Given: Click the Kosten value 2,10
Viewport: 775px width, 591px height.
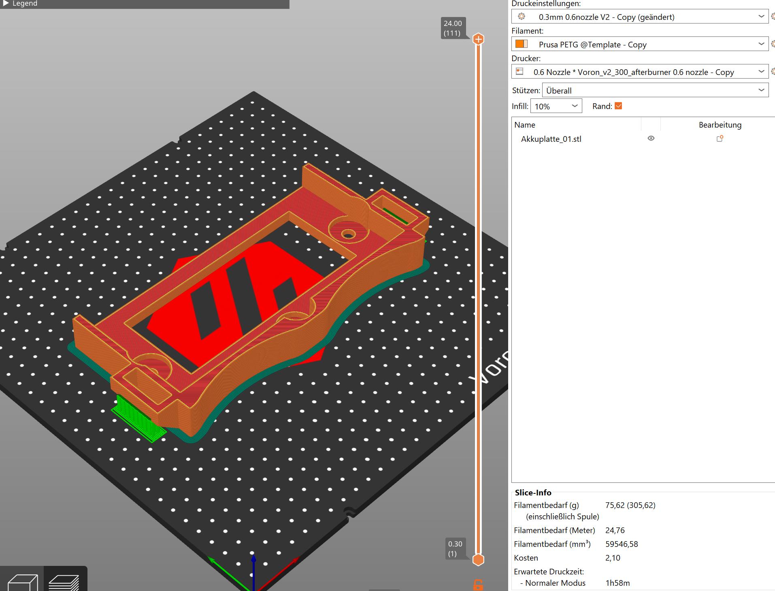Looking at the screenshot, I should coord(613,558).
